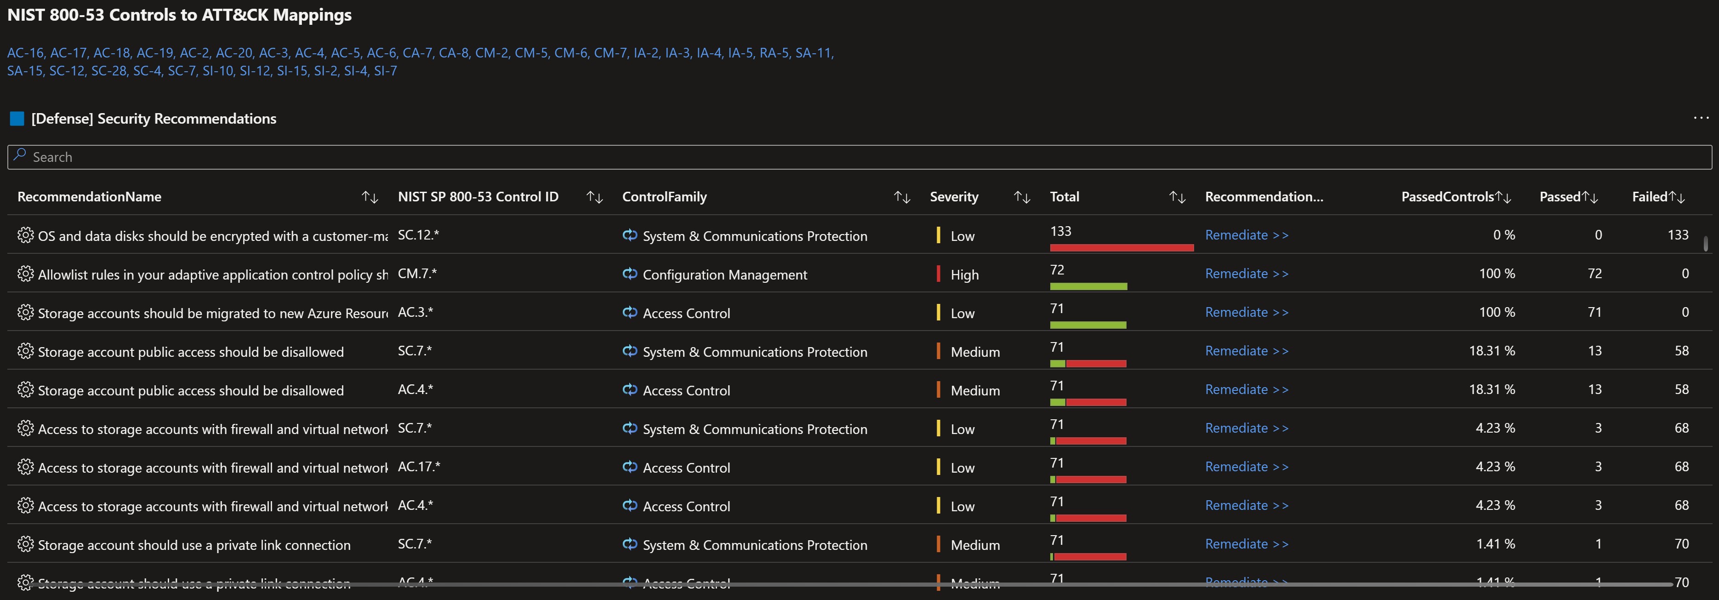
Task: Click cycle icon in AC.3.* row
Action: [630, 312]
